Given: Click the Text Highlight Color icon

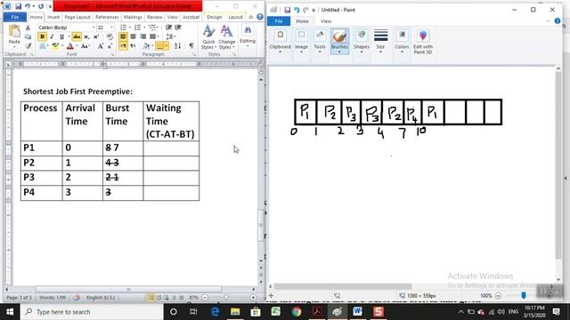Looking at the screenshot, I should click(x=55, y=46).
